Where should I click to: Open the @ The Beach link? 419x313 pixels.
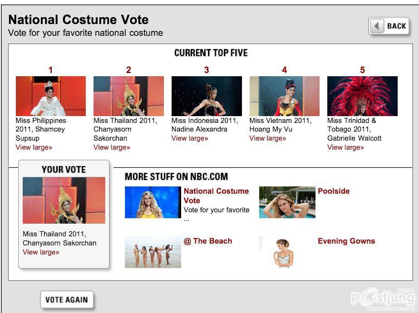pyautogui.click(x=208, y=241)
